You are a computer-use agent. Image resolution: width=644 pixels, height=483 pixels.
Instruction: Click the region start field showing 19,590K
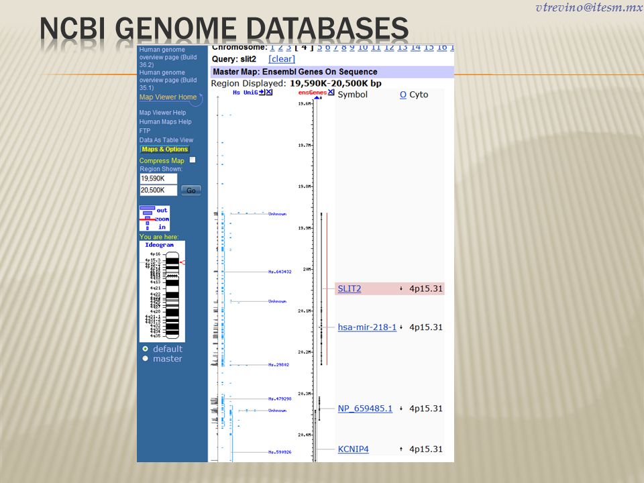pos(158,178)
